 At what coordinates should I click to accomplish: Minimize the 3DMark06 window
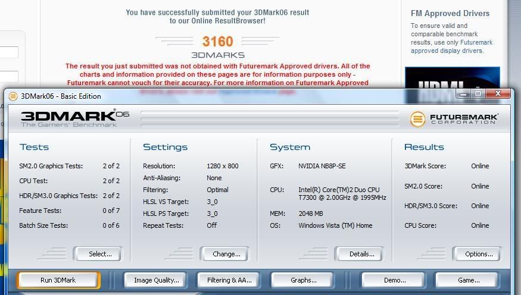coord(463,94)
